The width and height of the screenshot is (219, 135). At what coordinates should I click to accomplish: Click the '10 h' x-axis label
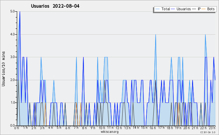pyautogui.click(x=102, y=128)
